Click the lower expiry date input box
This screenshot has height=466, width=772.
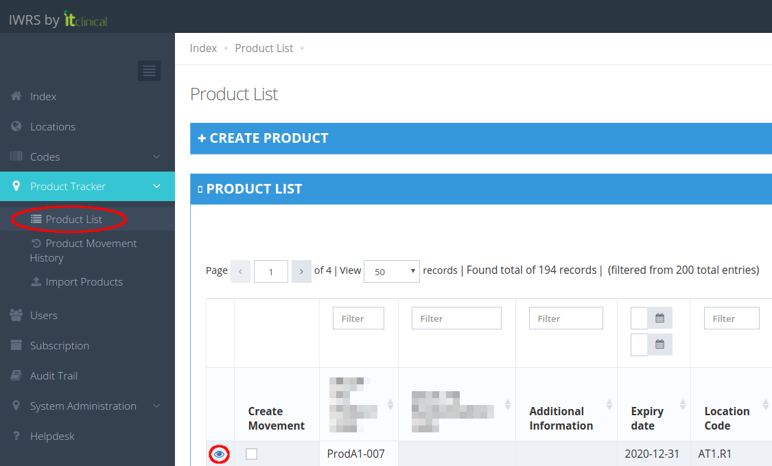[x=639, y=345]
